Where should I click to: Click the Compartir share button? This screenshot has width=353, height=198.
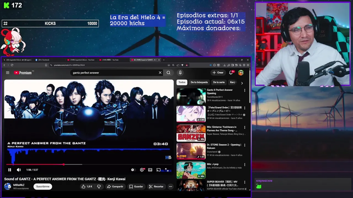(x=115, y=186)
